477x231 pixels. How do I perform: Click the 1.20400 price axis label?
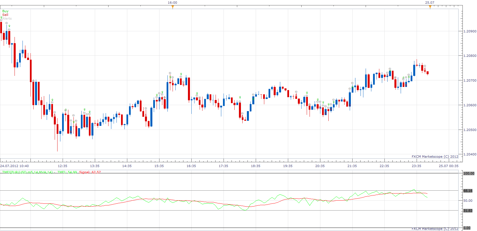pos(470,154)
